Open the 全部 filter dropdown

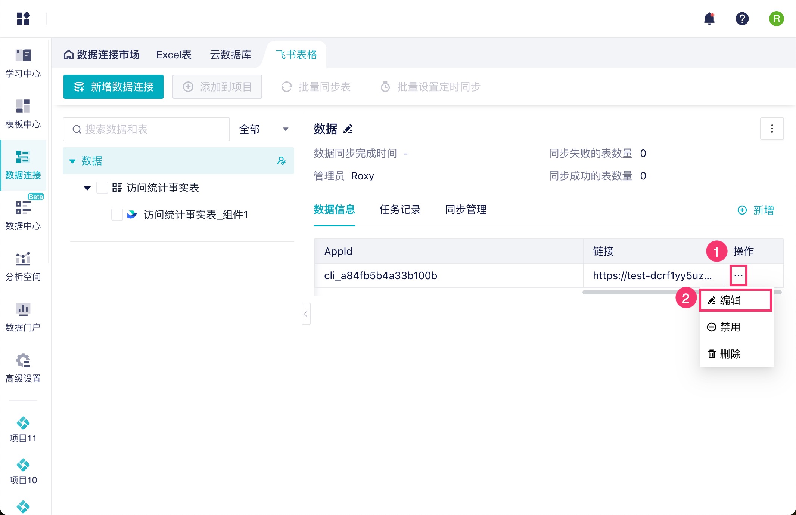click(264, 129)
